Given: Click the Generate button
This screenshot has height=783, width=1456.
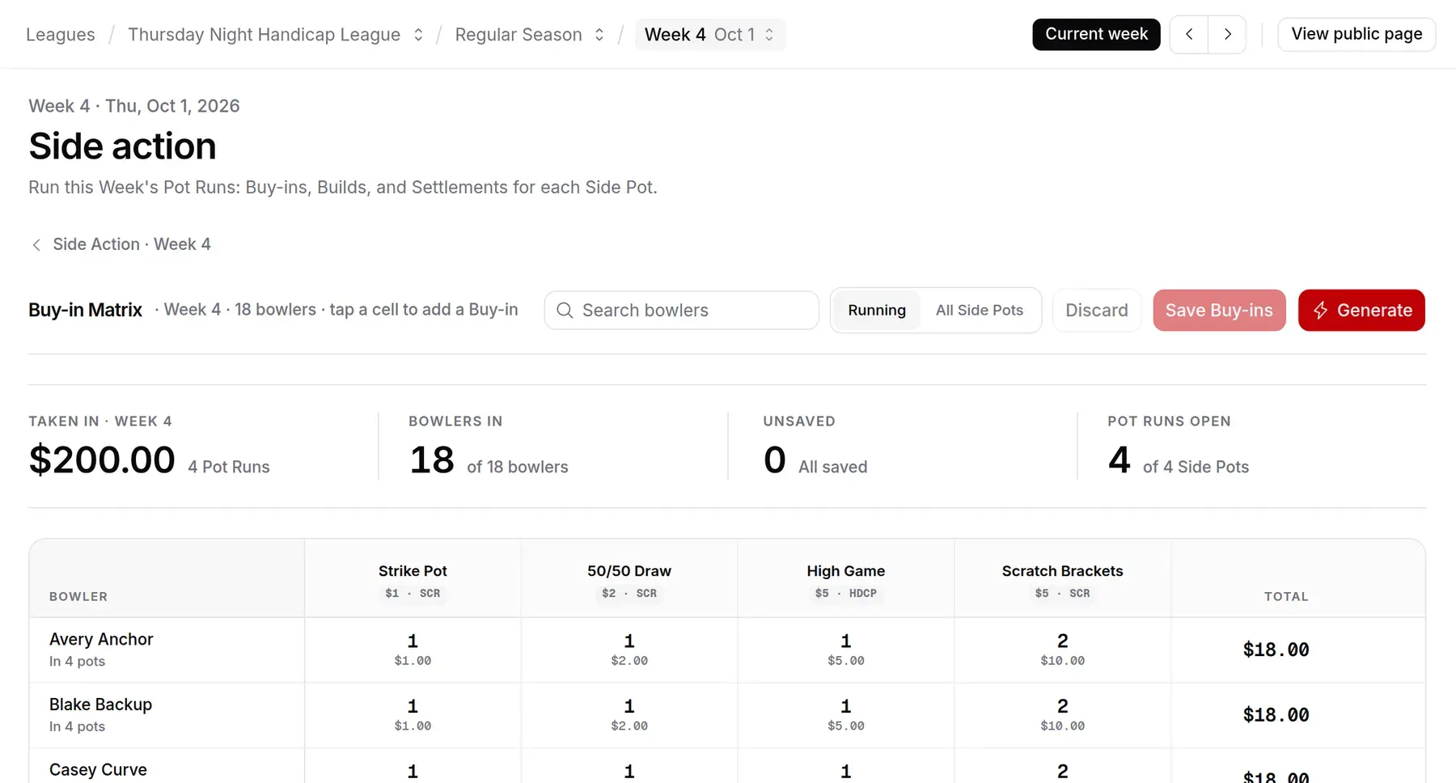Looking at the screenshot, I should click(1361, 311).
